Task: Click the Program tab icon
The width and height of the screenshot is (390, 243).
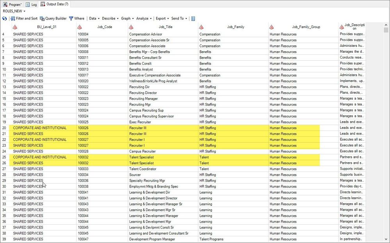Action: pyautogui.click(x=5, y=4)
